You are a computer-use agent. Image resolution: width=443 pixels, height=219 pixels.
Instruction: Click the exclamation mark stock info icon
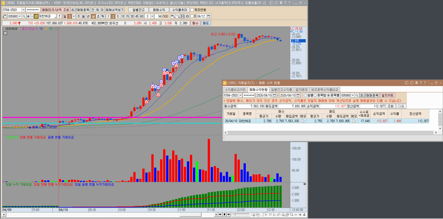pos(59,16)
